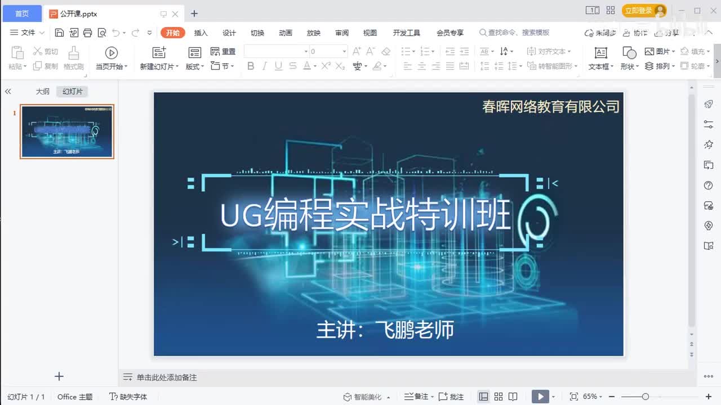This screenshot has width=721, height=405.
Task: Click the 重置 reset button
Action: click(223, 51)
